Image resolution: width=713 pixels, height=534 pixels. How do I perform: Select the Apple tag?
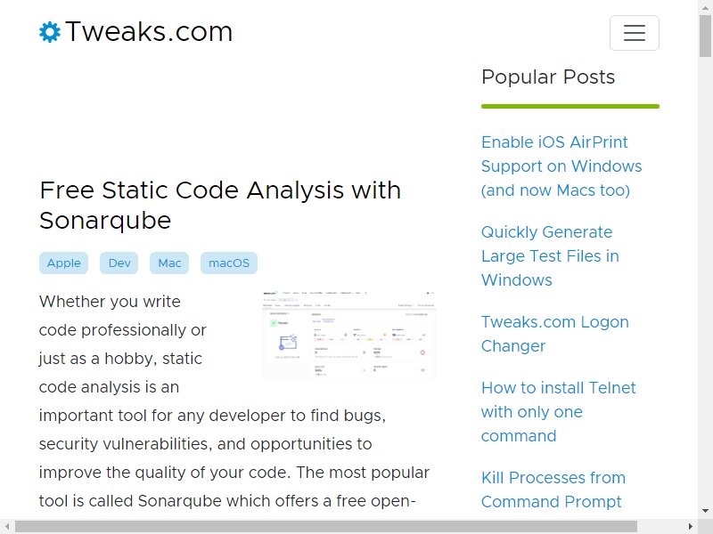[63, 263]
